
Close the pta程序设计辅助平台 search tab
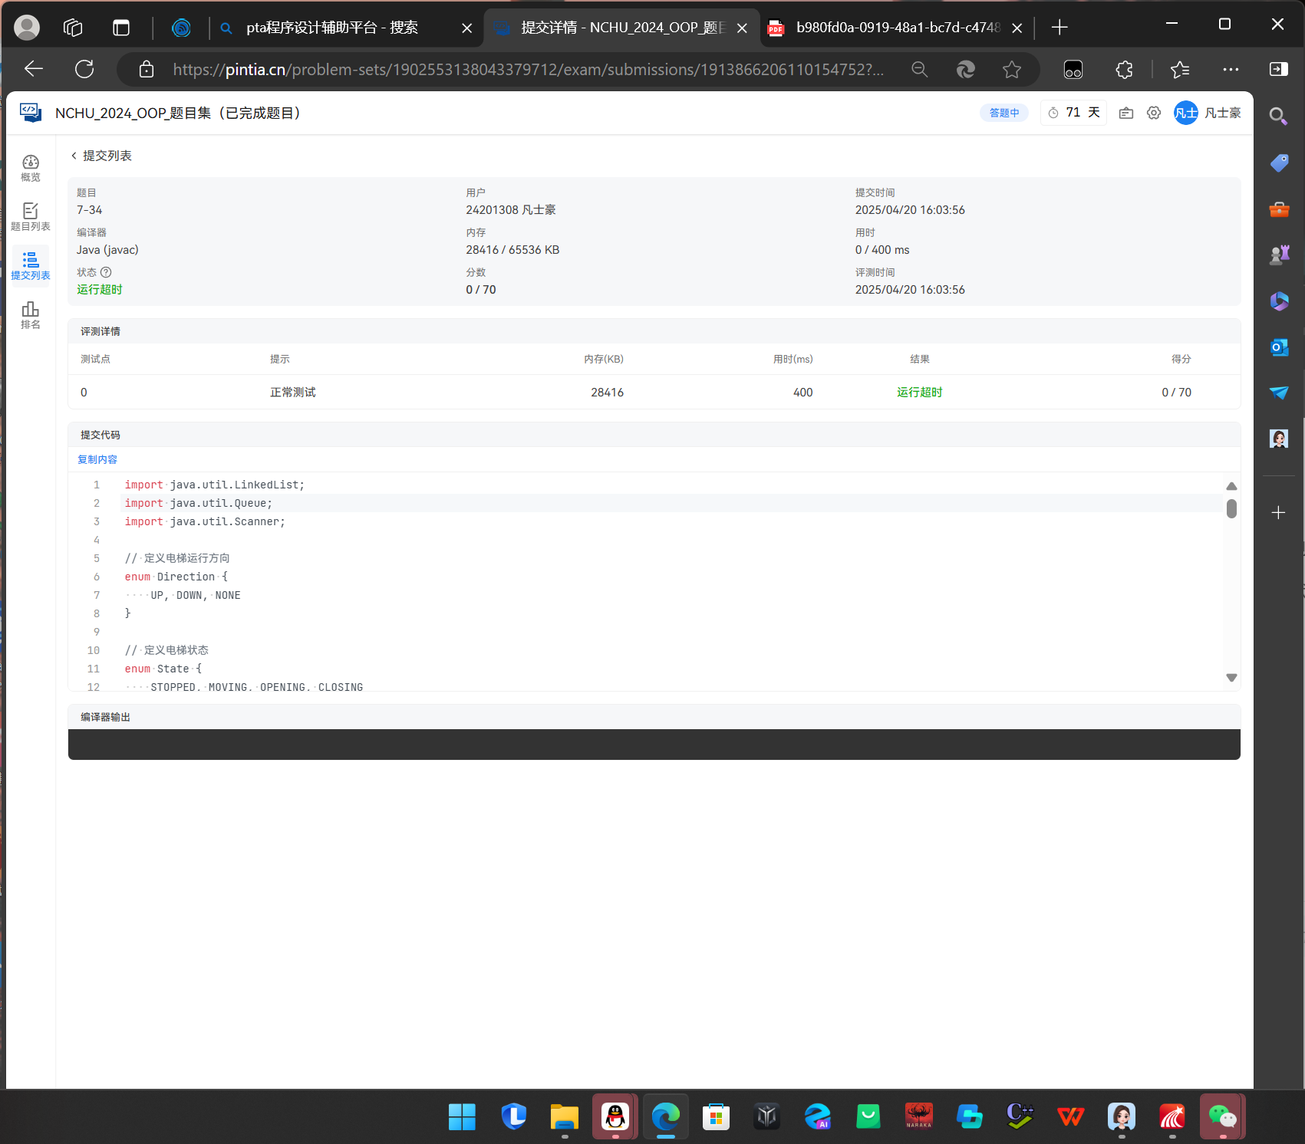tap(466, 28)
